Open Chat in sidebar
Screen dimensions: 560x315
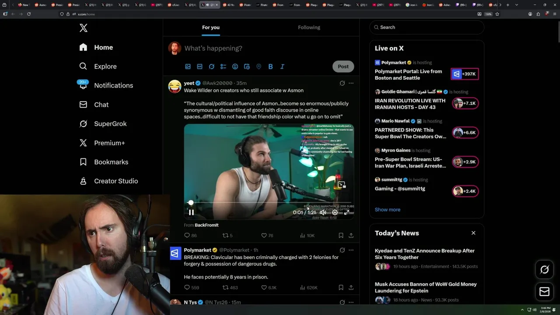click(94, 105)
